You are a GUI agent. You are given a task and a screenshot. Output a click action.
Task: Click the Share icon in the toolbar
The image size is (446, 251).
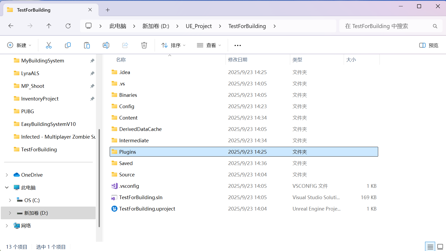tap(125, 45)
